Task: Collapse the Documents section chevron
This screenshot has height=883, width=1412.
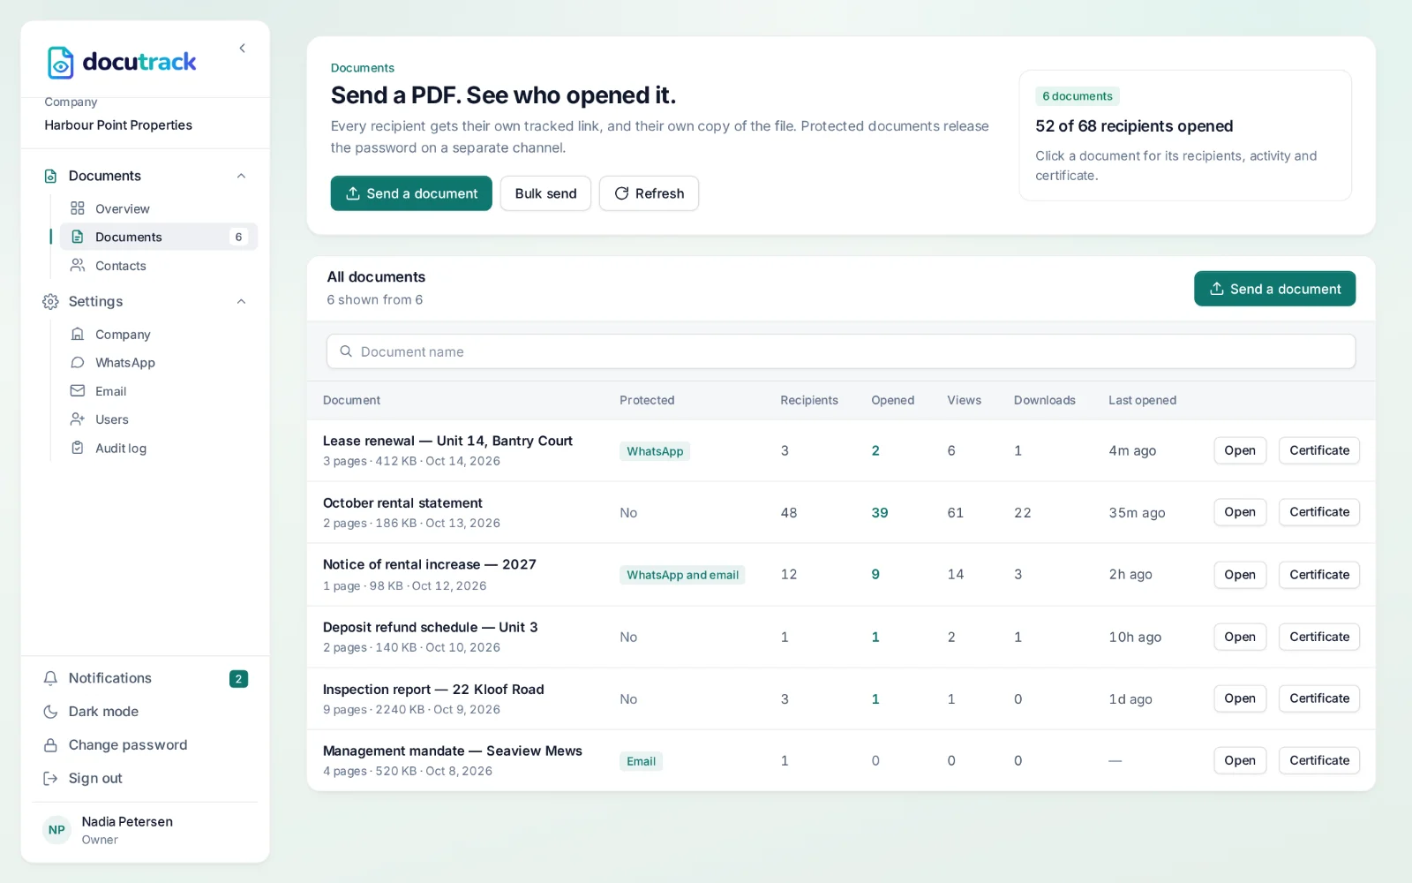Action: point(241,176)
